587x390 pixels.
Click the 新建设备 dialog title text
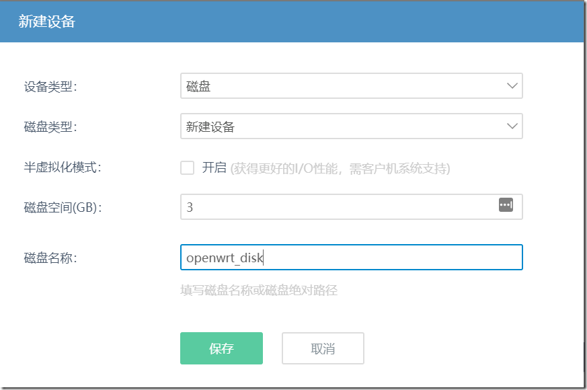[x=46, y=22]
